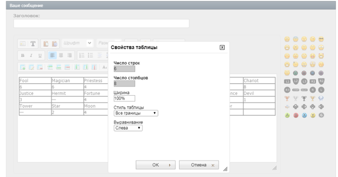
Task: Click the Priestess table cell
Action: click(x=96, y=80)
